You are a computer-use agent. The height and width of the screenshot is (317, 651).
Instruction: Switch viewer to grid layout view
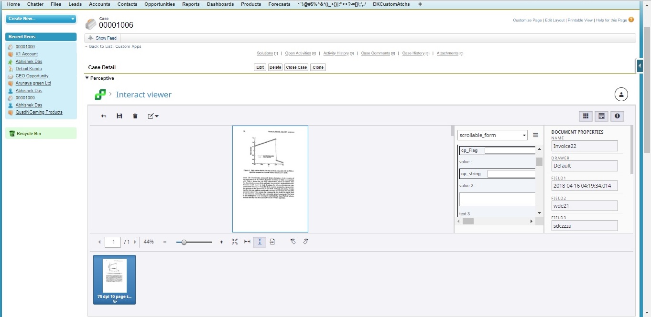click(586, 116)
